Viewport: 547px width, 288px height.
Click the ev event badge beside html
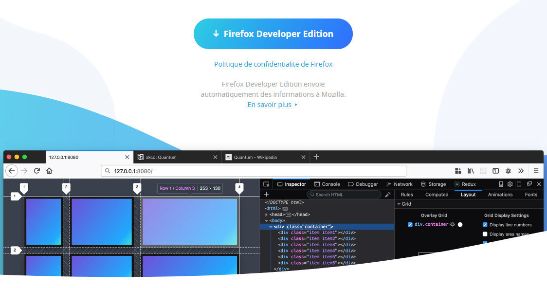coord(285,209)
